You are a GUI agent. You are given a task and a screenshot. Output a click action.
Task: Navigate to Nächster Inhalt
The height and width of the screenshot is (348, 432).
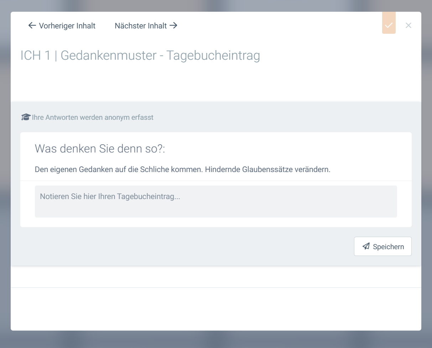pyautogui.click(x=141, y=26)
